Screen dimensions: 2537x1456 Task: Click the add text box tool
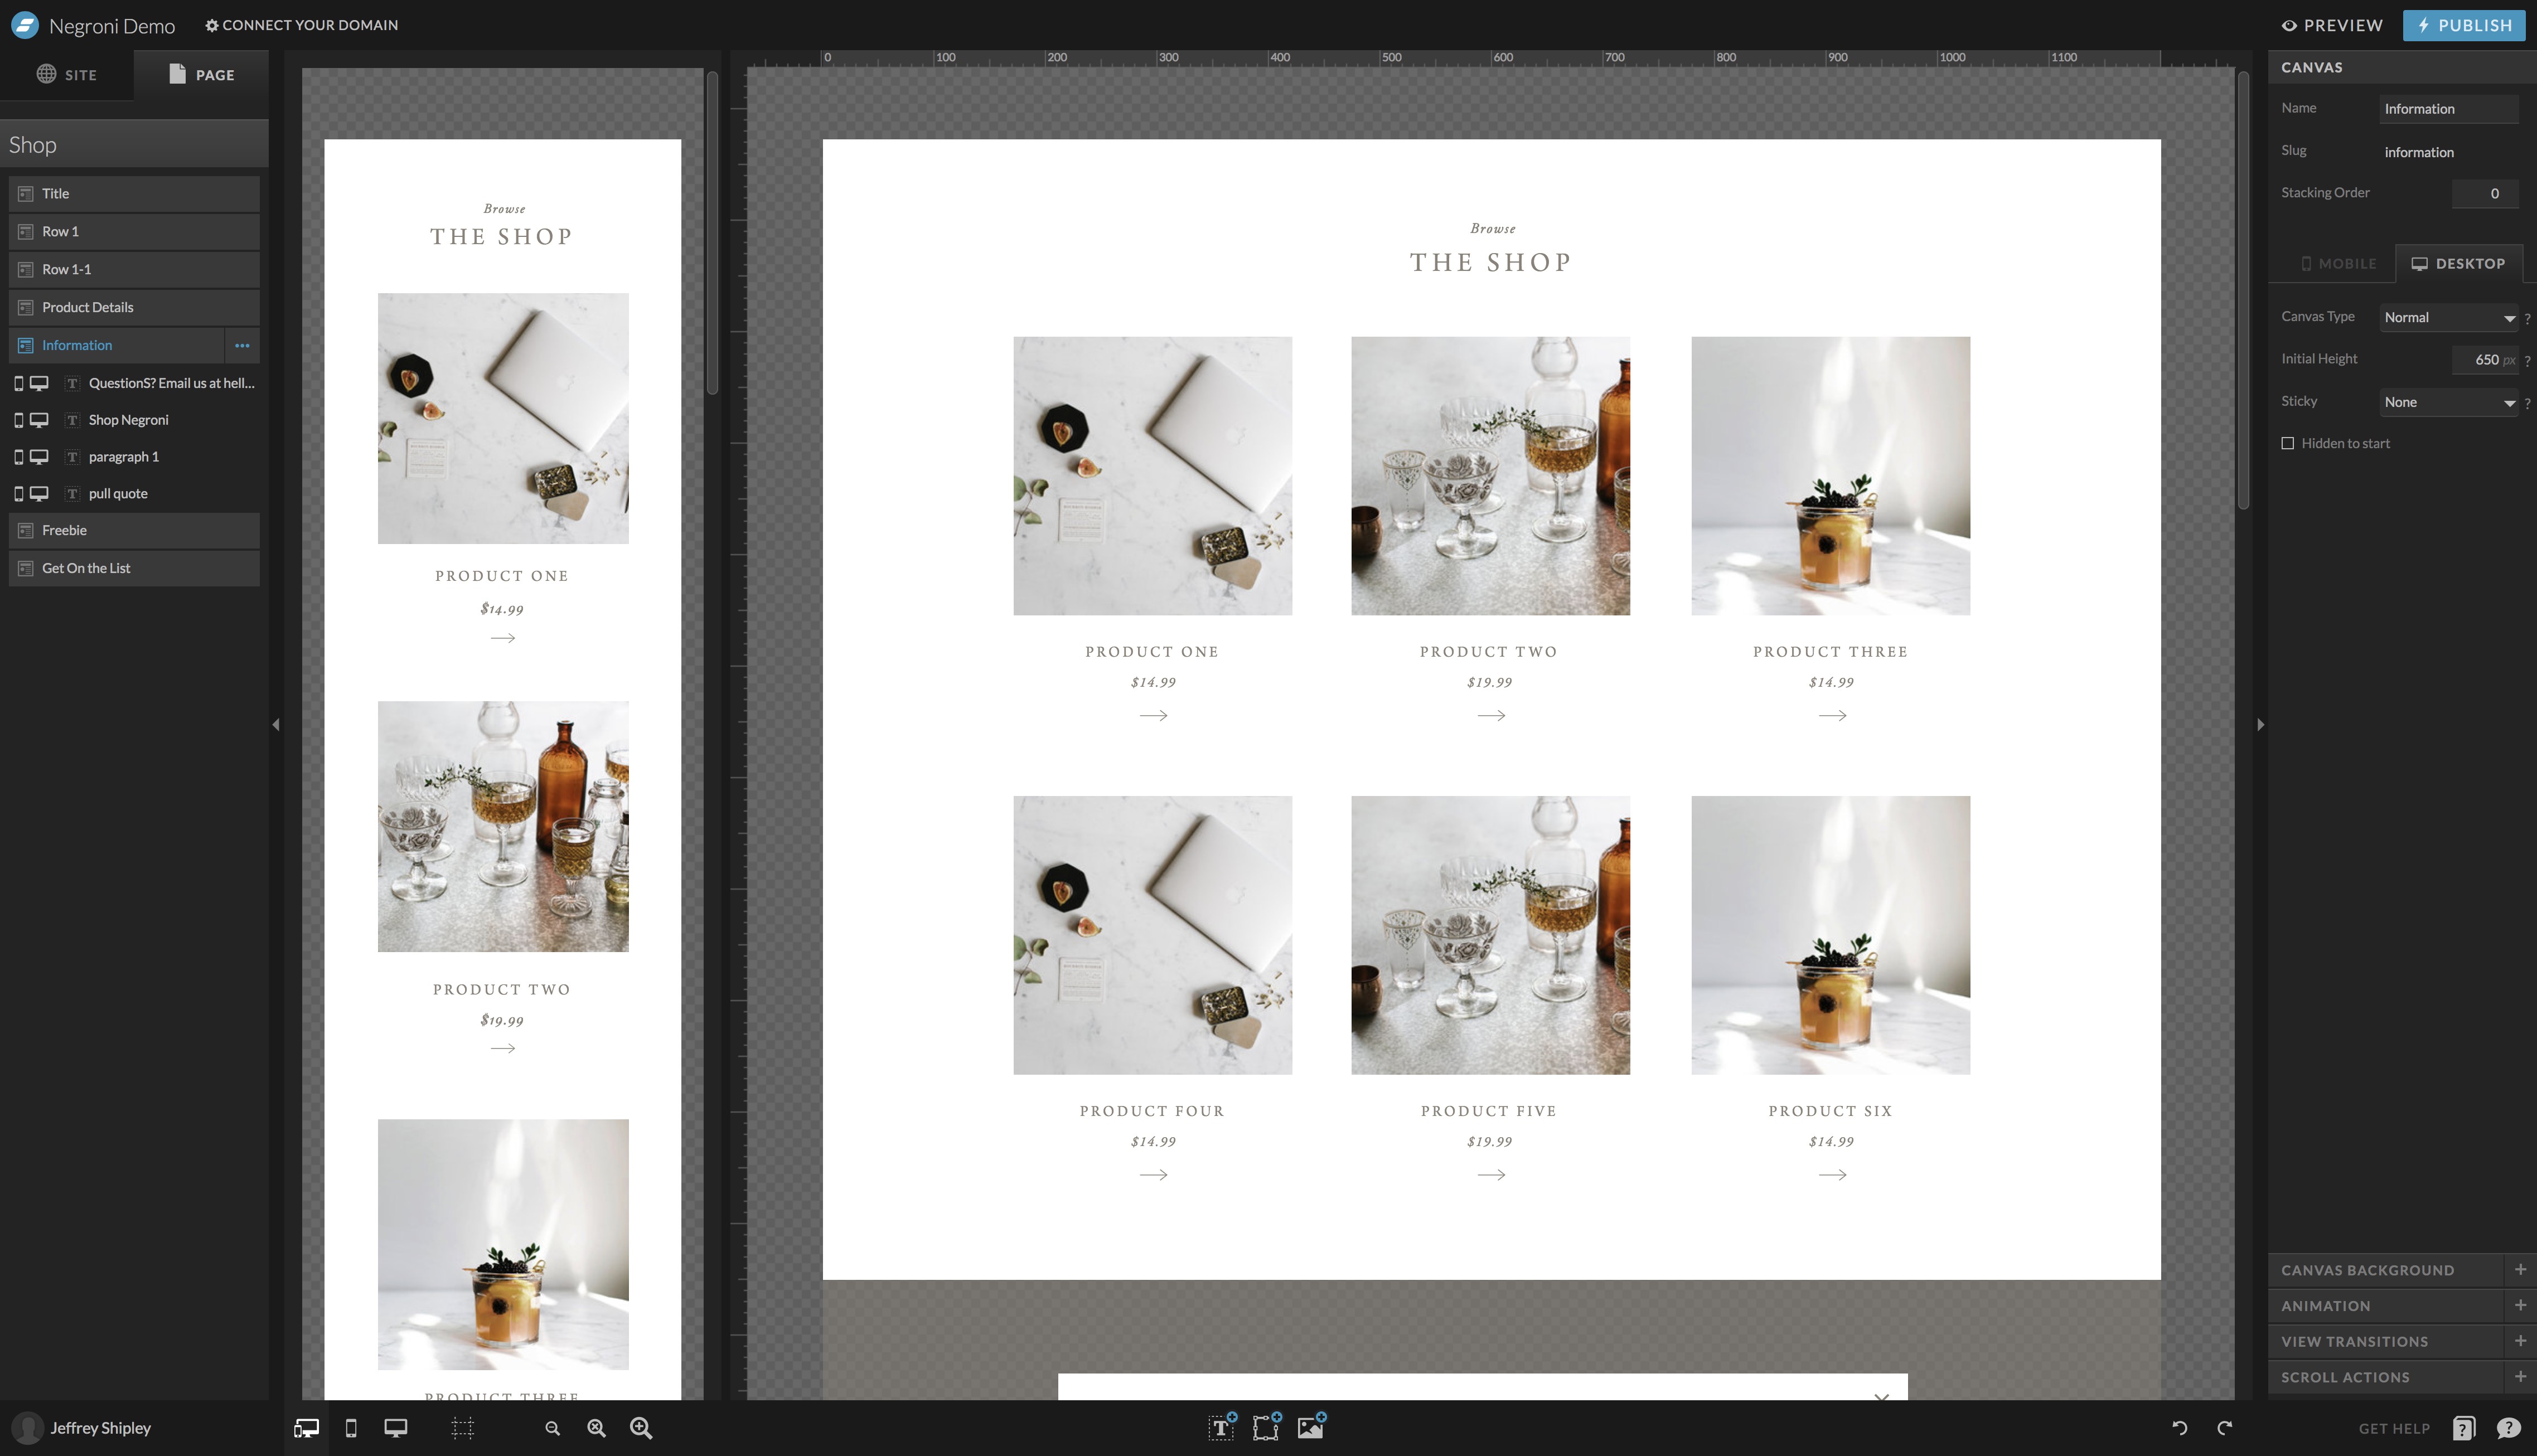[1221, 1428]
